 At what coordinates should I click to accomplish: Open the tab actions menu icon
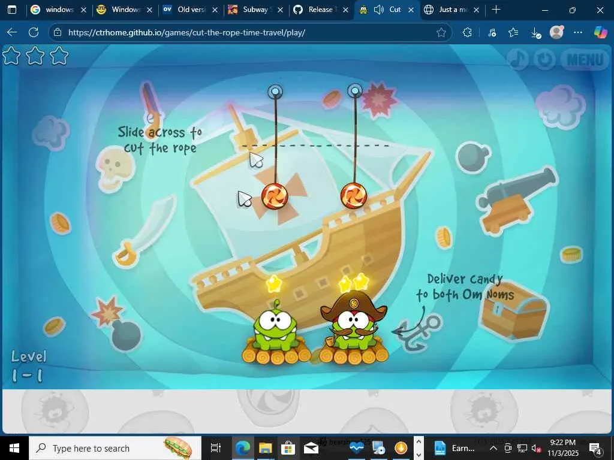coord(12,10)
